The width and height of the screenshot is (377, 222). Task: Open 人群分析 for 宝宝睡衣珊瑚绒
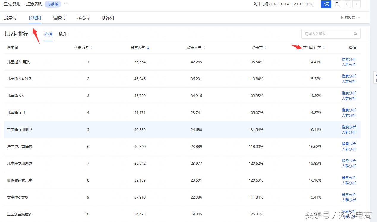coord(348,132)
